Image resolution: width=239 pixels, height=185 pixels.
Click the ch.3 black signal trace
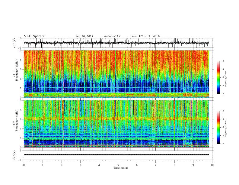[116, 155]
